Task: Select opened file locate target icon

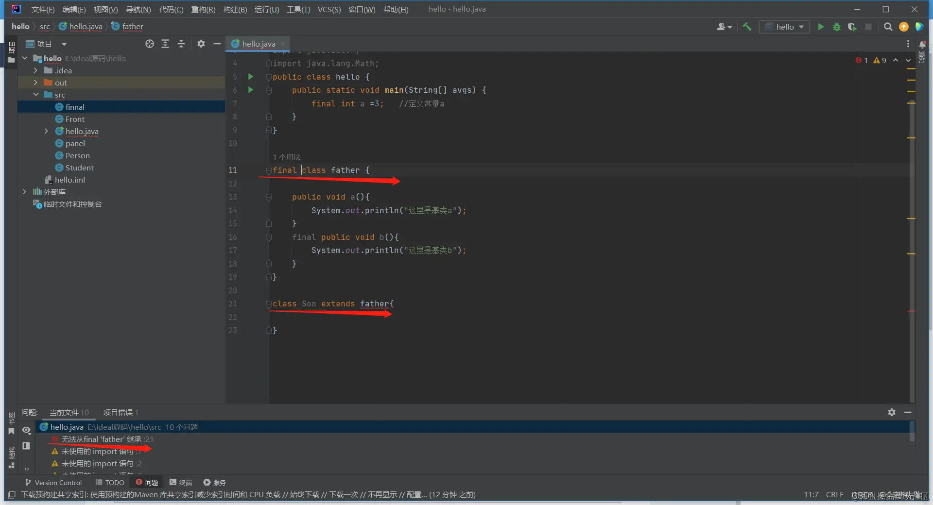Action: (150, 44)
